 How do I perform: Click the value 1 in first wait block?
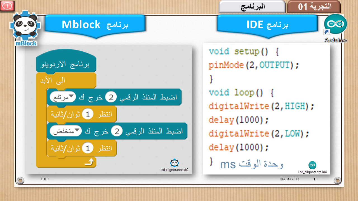tap(87, 114)
